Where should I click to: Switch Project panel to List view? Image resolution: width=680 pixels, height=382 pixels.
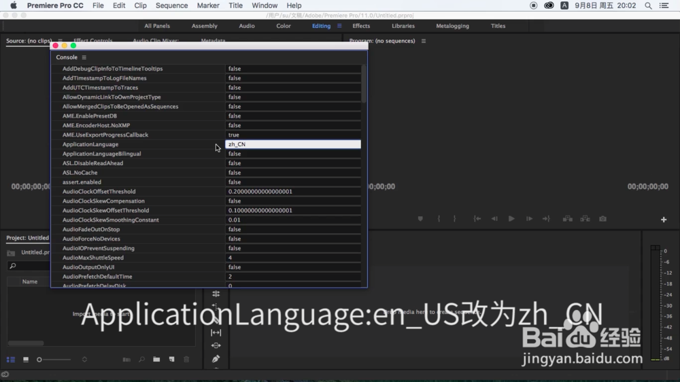tap(11, 360)
